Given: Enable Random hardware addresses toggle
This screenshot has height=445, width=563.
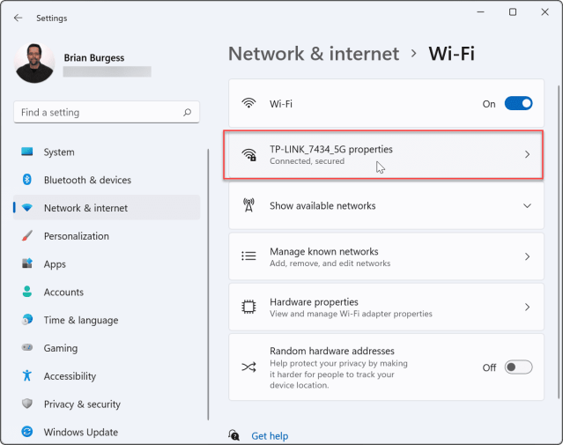Looking at the screenshot, I should [518, 367].
